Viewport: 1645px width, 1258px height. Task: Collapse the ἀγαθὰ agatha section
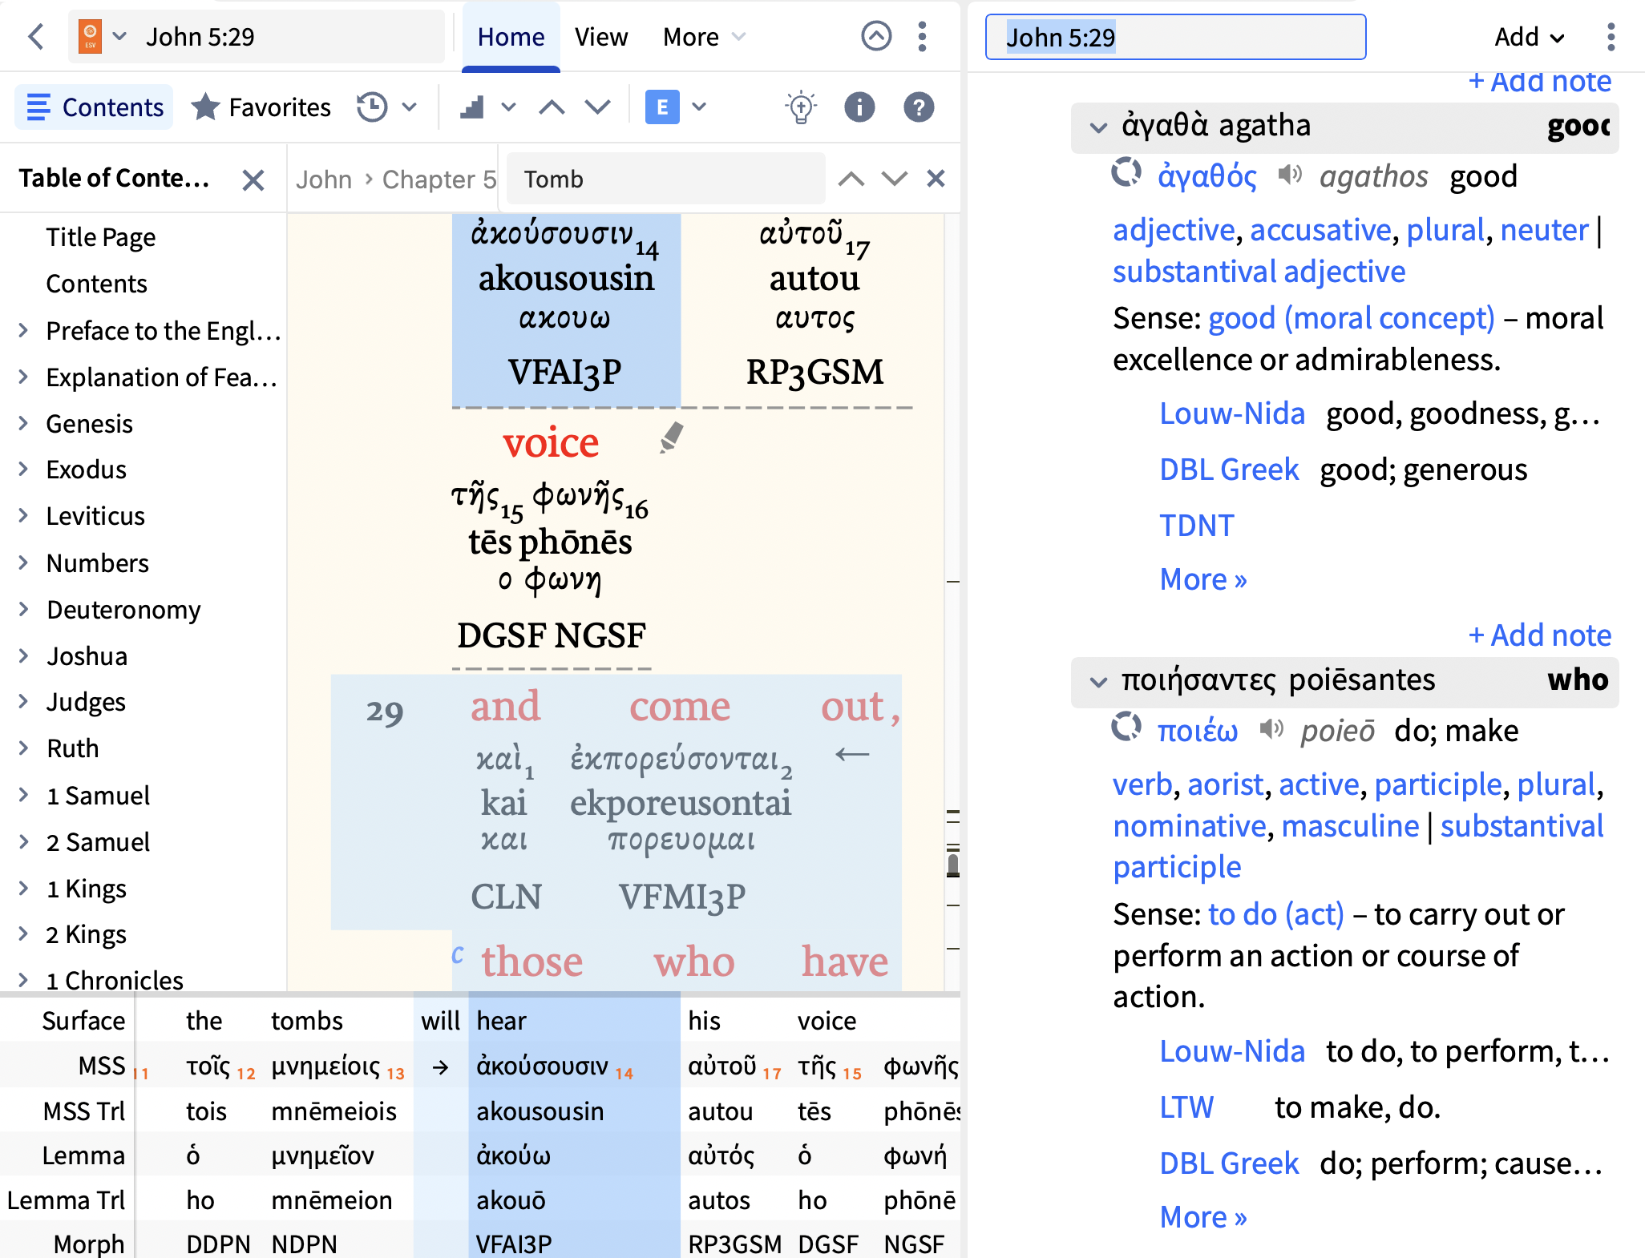click(1099, 127)
